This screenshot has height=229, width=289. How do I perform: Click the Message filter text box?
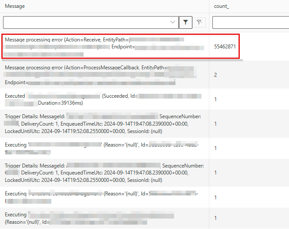tap(87, 22)
